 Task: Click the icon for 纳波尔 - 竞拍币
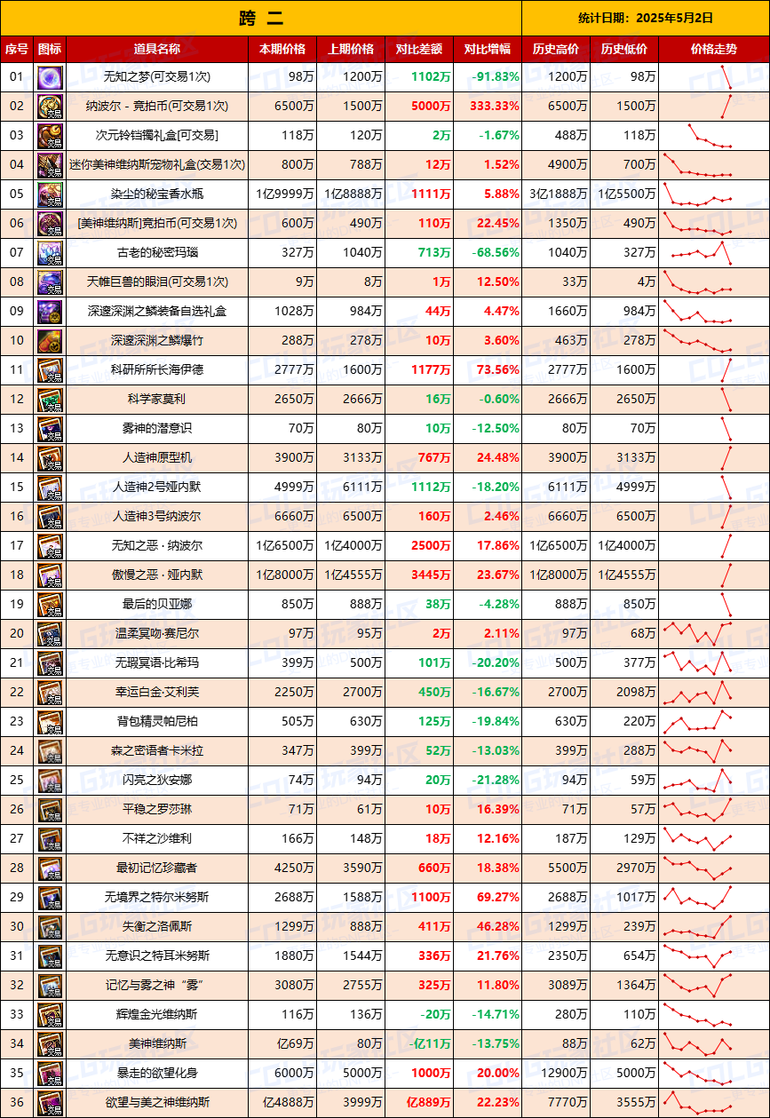click(x=50, y=106)
